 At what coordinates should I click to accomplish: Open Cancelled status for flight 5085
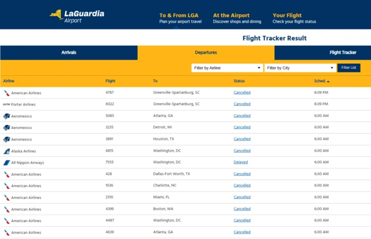tap(242, 116)
